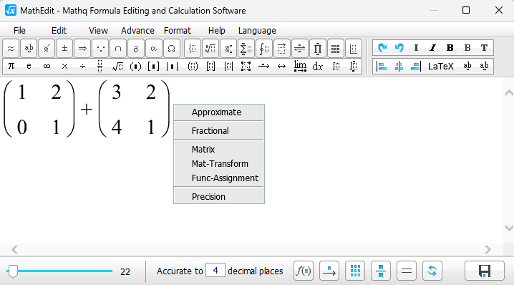Click the LaTeX button

pyautogui.click(x=441, y=67)
